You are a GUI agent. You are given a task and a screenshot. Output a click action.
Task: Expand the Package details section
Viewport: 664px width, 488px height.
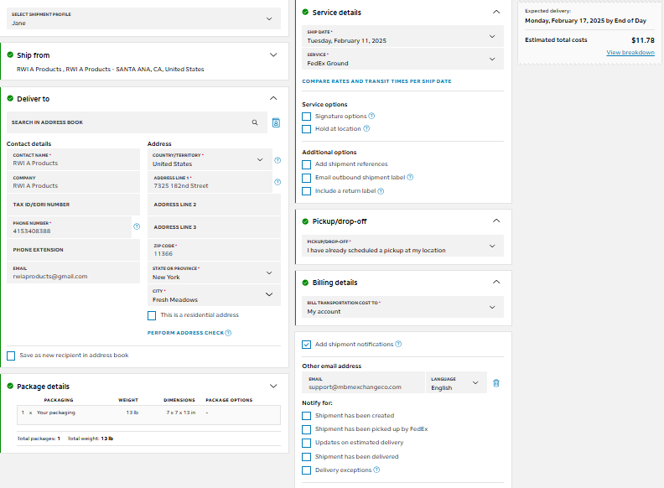tap(273, 386)
